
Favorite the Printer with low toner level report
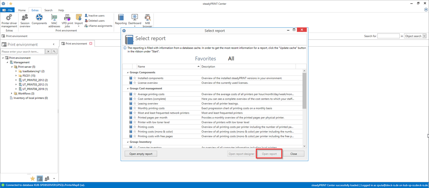[135, 122]
